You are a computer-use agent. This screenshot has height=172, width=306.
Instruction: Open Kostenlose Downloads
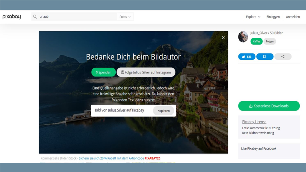coord(269,106)
